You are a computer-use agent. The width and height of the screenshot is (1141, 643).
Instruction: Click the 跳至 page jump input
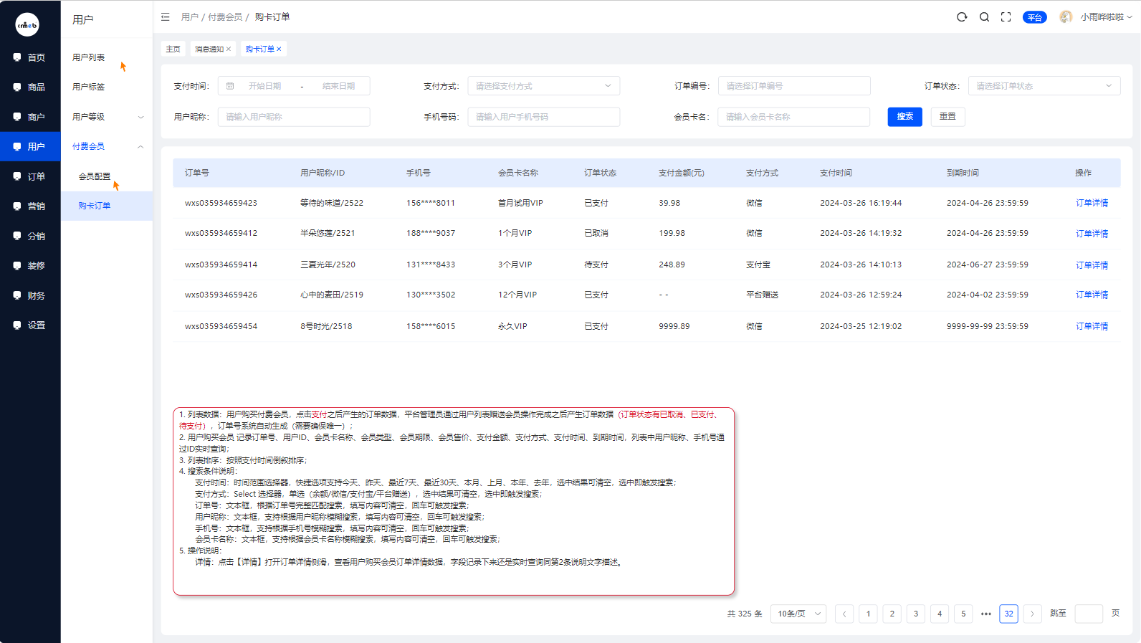pyautogui.click(x=1089, y=614)
